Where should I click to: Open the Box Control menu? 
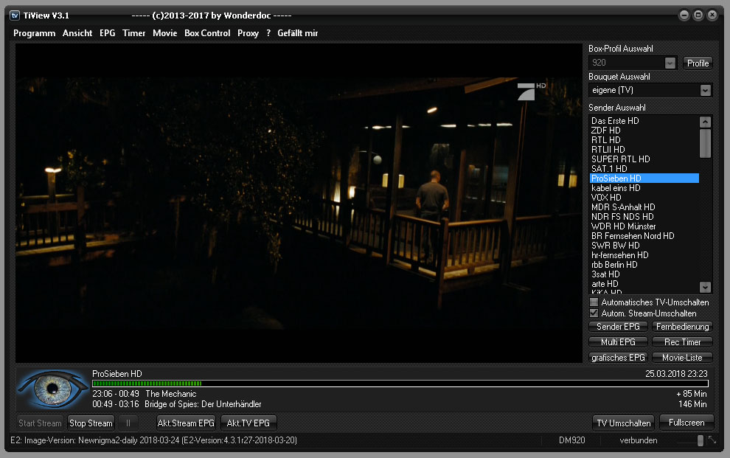pyautogui.click(x=207, y=33)
